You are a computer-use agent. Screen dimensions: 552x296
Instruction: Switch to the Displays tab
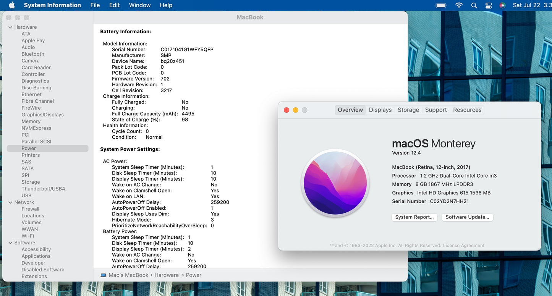coord(380,110)
